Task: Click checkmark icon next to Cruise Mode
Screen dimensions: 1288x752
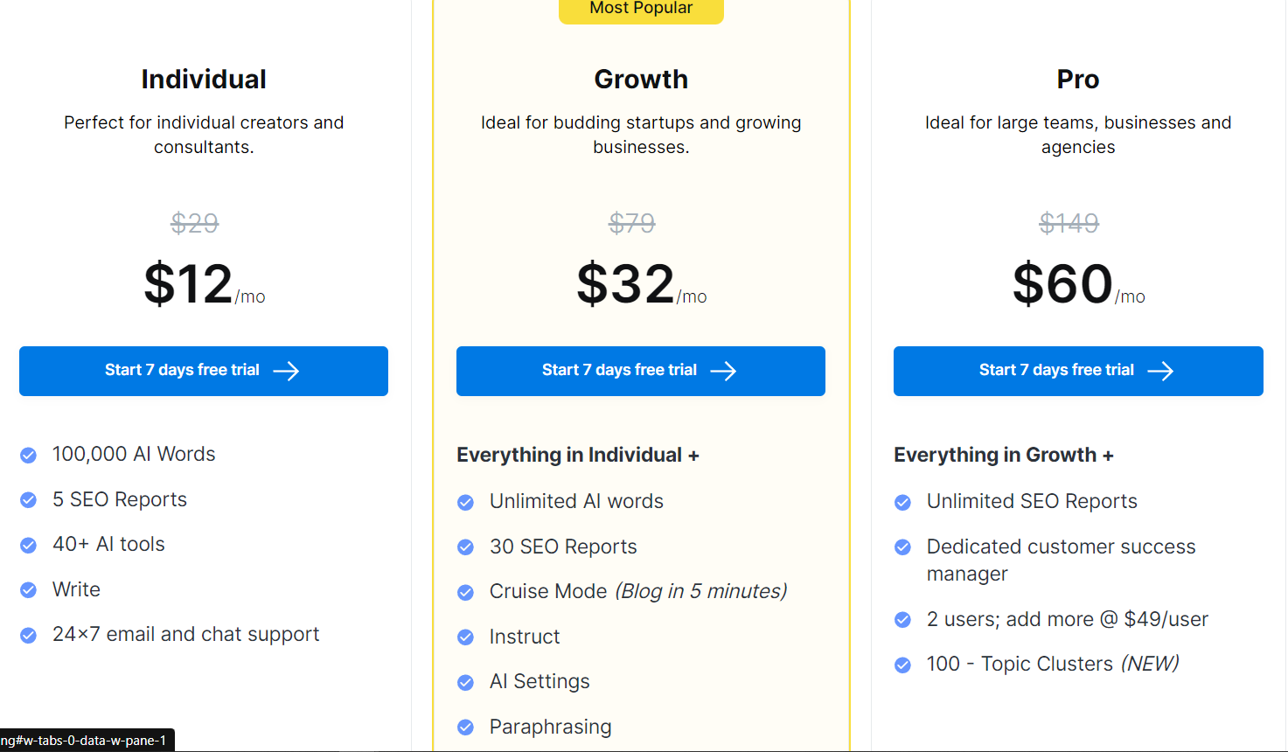Action: [x=466, y=592]
